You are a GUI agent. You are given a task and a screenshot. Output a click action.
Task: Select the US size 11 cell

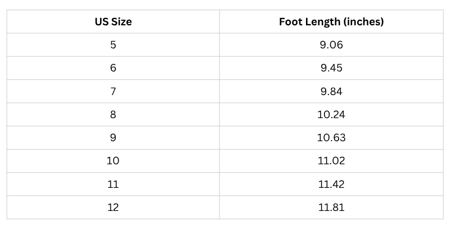113,184
